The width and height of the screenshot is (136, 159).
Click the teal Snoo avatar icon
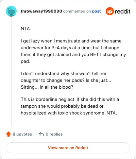pos(11,11)
